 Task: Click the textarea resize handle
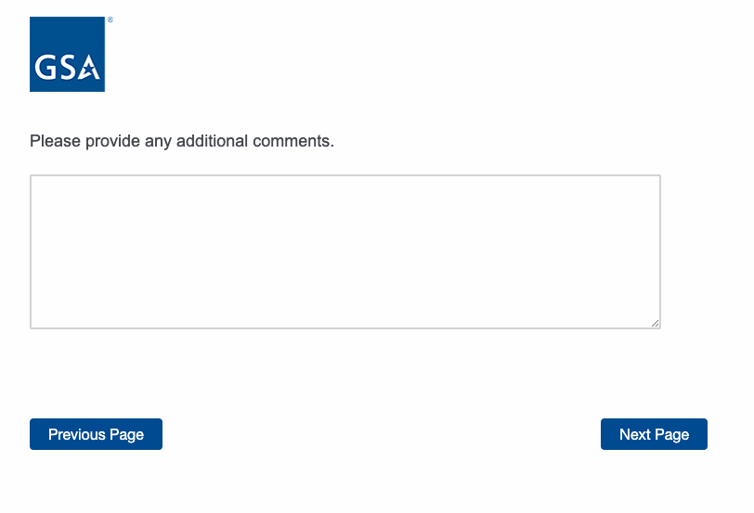[x=655, y=323]
